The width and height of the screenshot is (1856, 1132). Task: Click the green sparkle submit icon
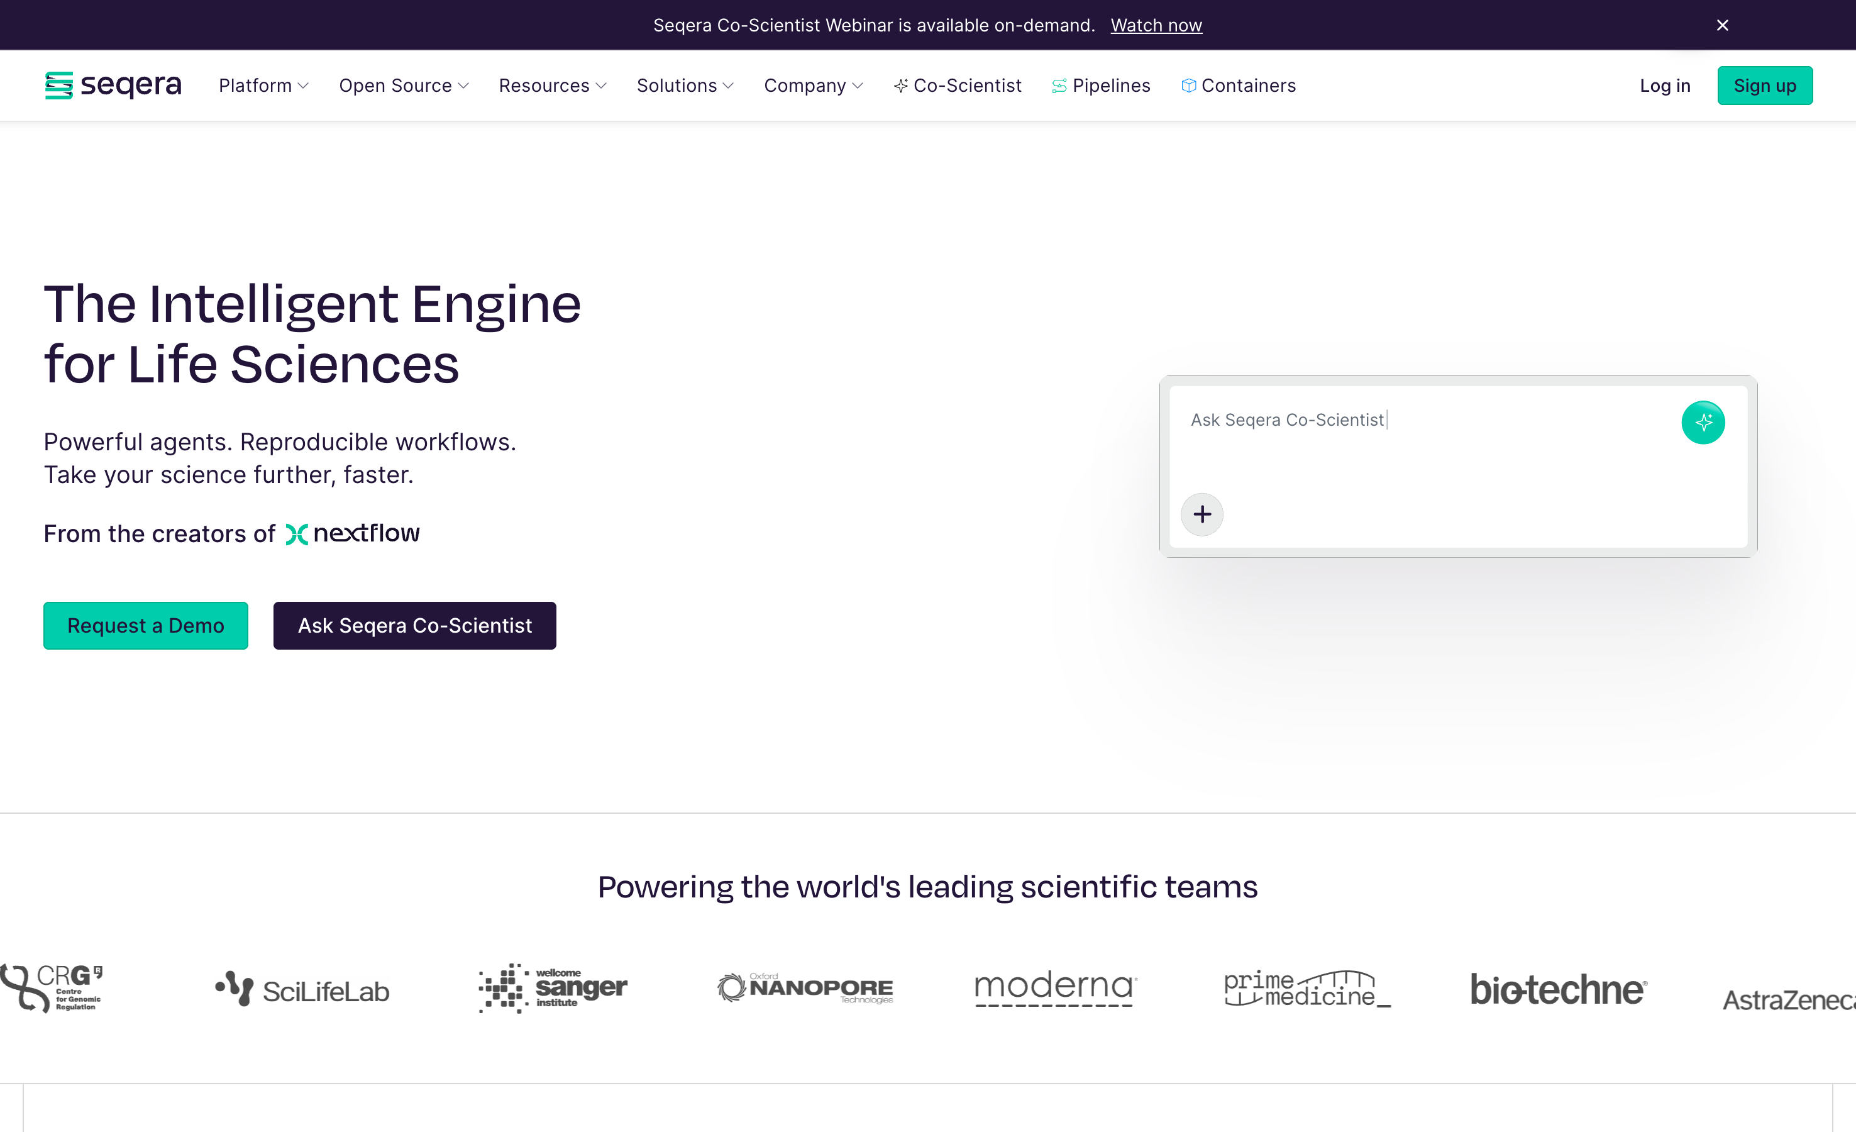pyautogui.click(x=1703, y=422)
